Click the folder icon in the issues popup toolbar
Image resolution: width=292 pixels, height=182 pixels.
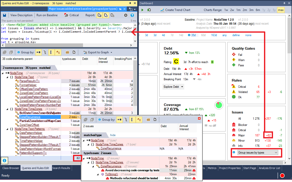(x=148, y=120)
